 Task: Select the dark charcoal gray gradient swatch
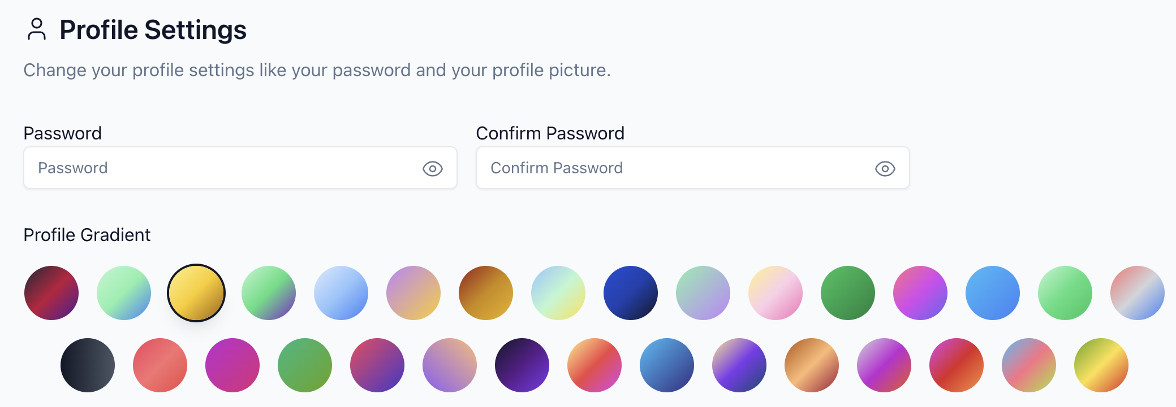tap(88, 365)
